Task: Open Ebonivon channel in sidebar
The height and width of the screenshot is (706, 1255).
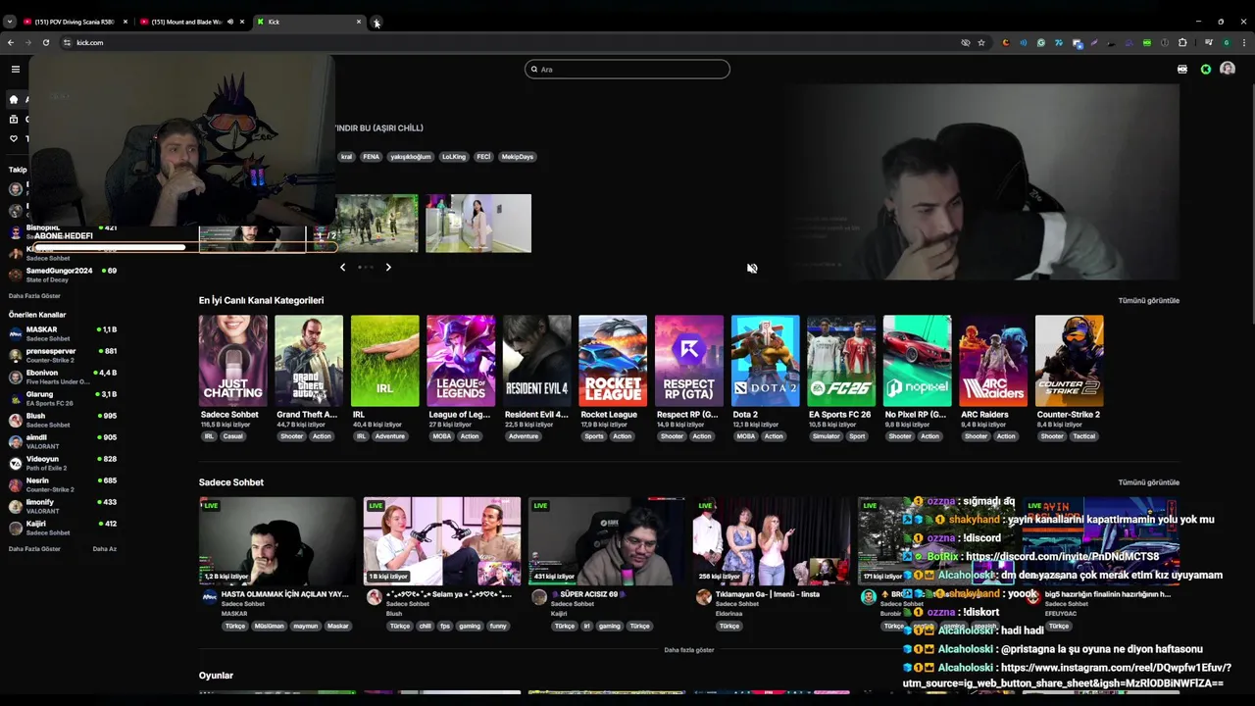Action: (63, 377)
